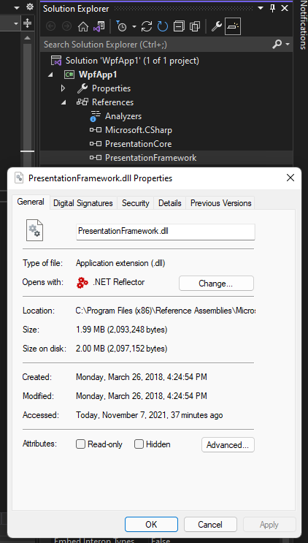Collapse the References node
The height and width of the screenshot is (543, 308).
(63, 102)
